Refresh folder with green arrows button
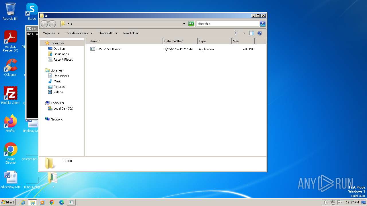Image resolution: width=367 pixels, height=206 pixels. pyautogui.click(x=191, y=24)
